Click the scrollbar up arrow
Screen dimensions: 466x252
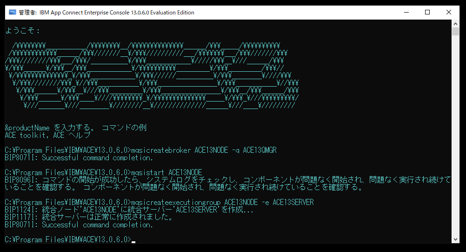(455, 23)
